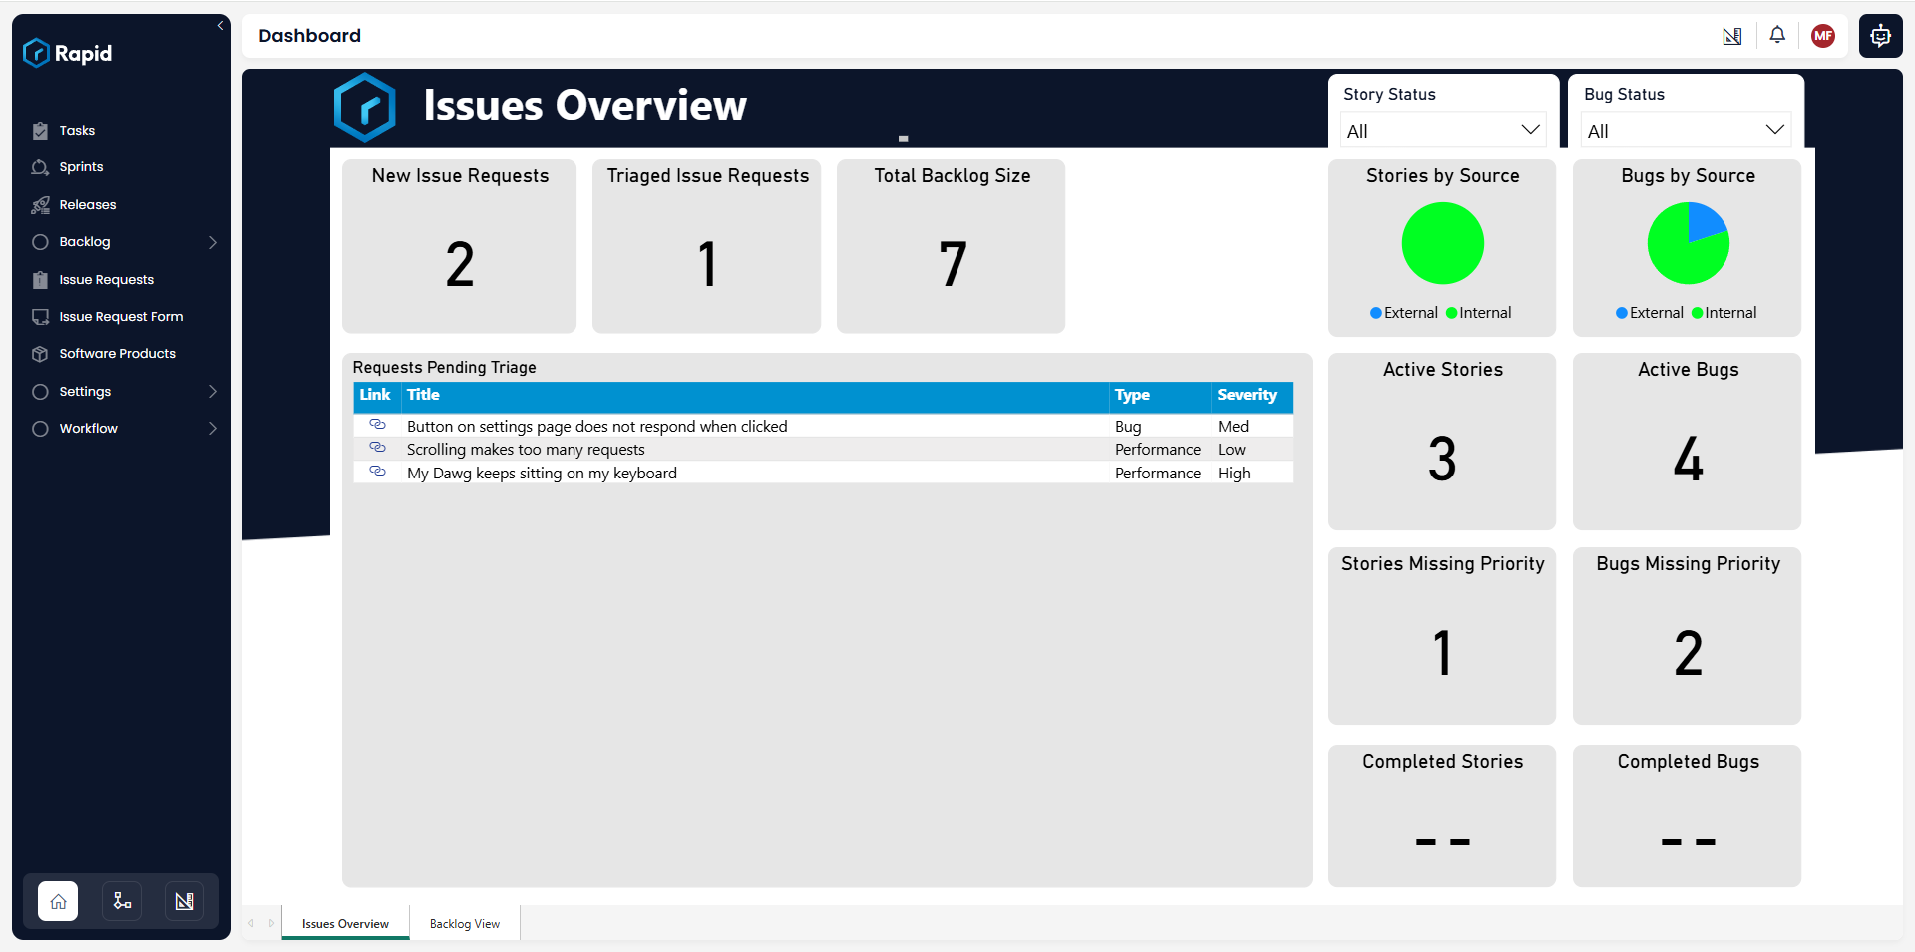Expand the Backlog submenu chevron
This screenshot has height=952, width=1915.
click(212, 242)
